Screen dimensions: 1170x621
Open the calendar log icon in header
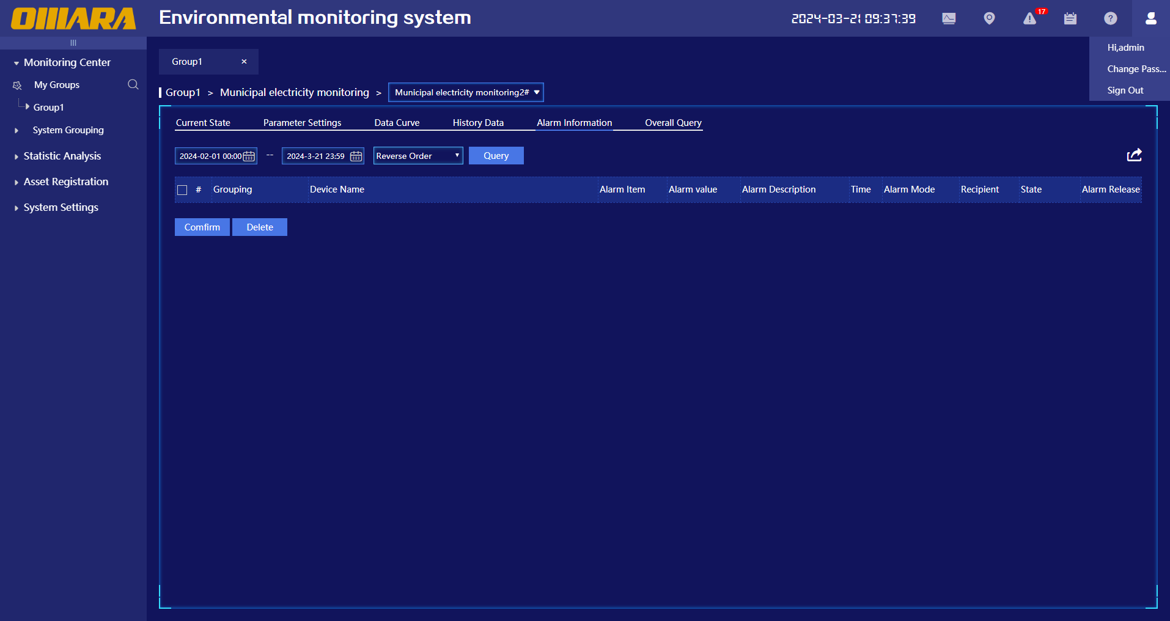1070,18
